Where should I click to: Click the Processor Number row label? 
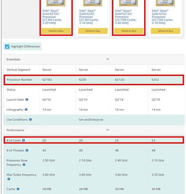coord(20,80)
